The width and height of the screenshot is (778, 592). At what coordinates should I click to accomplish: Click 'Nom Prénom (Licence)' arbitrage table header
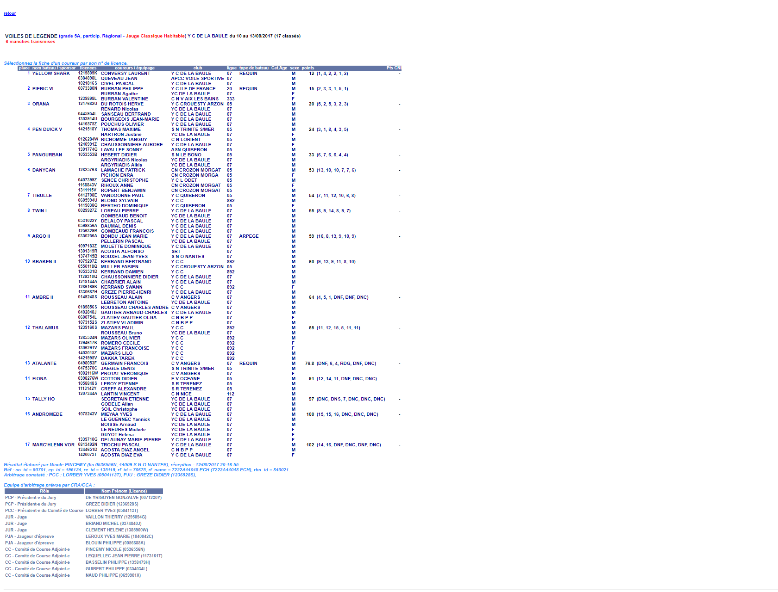(124, 491)
